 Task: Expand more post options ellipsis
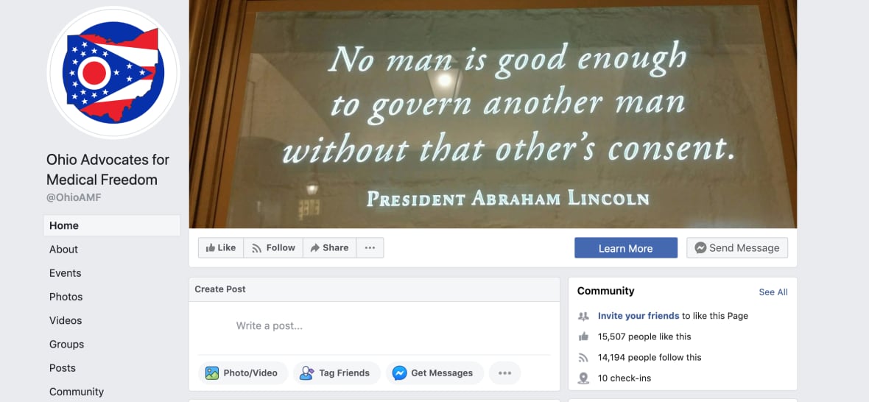click(505, 373)
